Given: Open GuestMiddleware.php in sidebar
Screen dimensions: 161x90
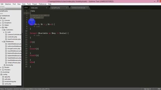Looking at the screenshot, I should (14, 51).
